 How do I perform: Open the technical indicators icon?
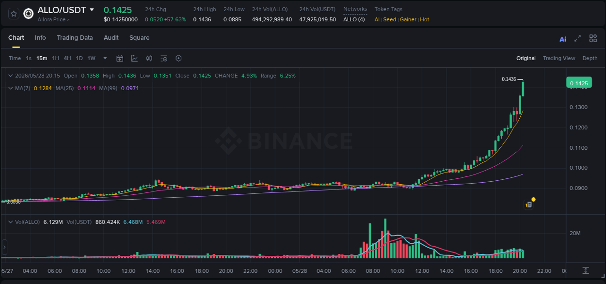[134, 58]
